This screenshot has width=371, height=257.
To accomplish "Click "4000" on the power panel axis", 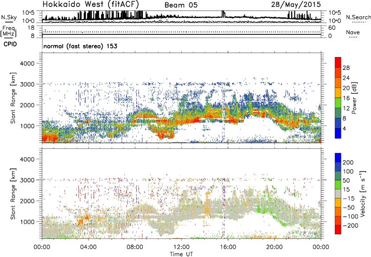I will [x=27, y=64].
